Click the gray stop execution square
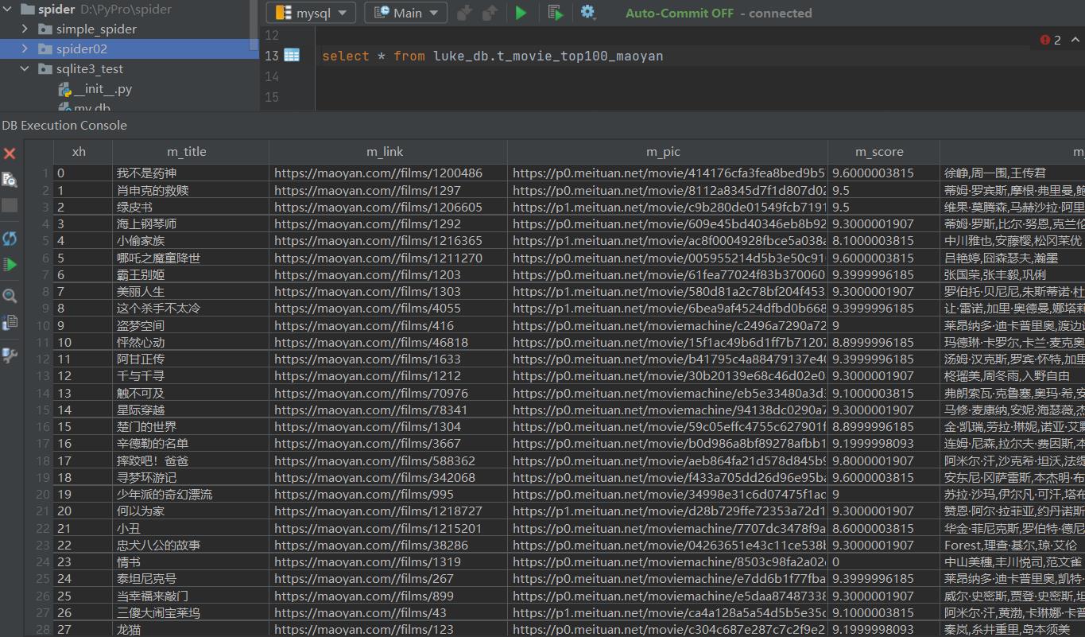This screenshot has width=1085, height=637. tap(10, 206)
